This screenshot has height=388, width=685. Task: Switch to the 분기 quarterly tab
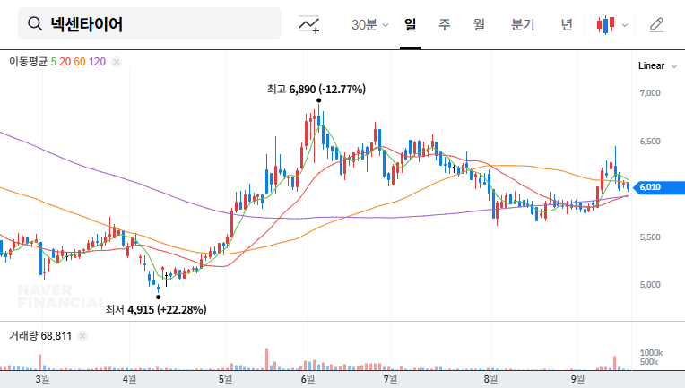click(523, 24)
